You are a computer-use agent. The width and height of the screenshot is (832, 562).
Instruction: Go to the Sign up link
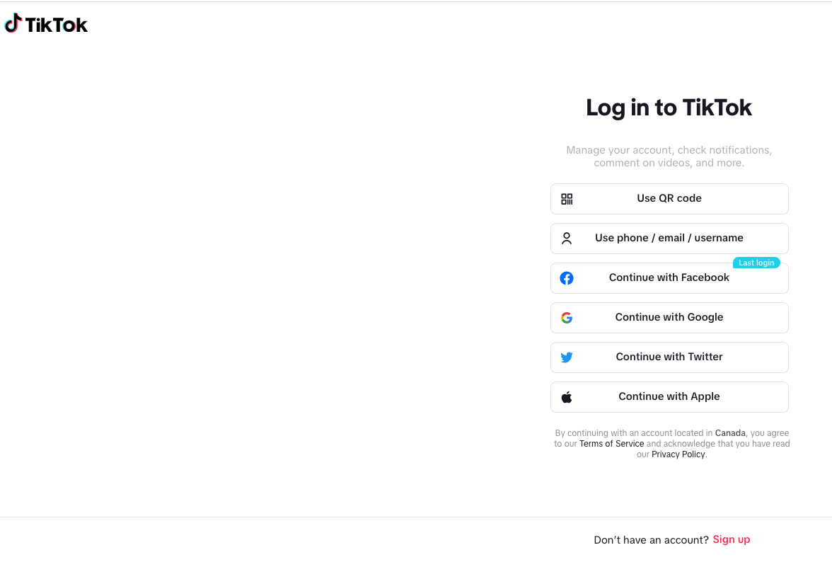point(731,539)
